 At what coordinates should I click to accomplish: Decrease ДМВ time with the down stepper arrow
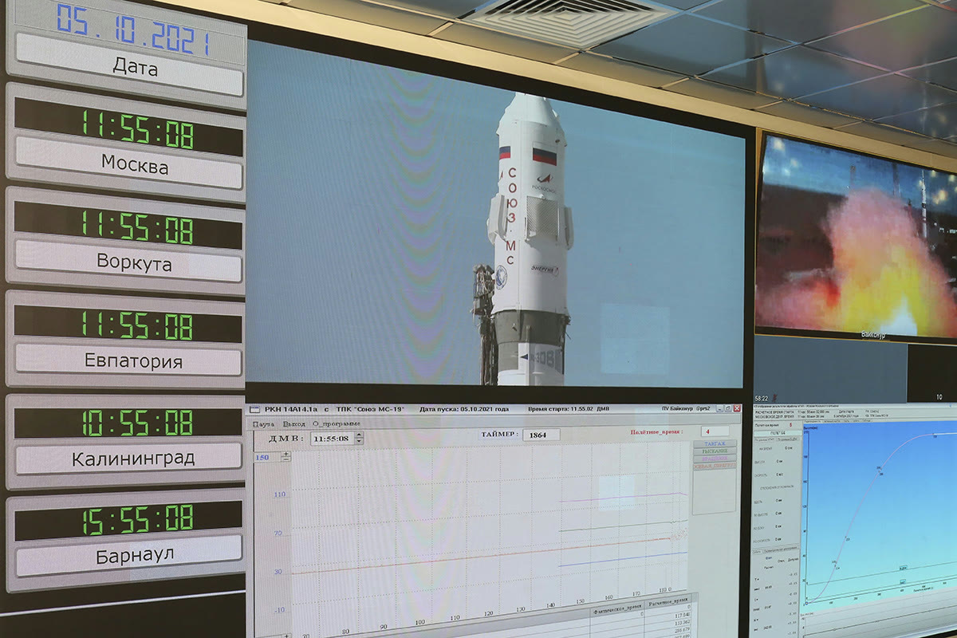tap(359, 442)
